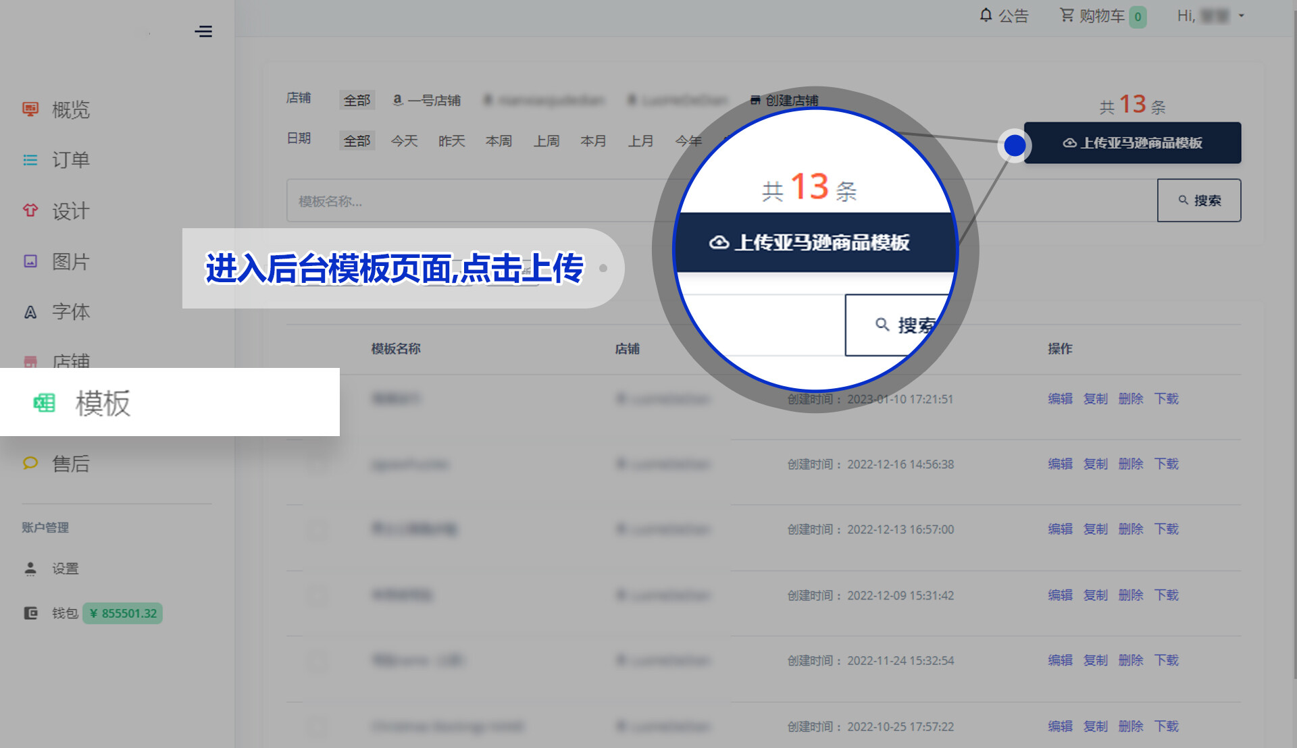Click 下载 for 2022-10-25 template
This screenshot has height=748, width=1297.
click(1166, 726)
